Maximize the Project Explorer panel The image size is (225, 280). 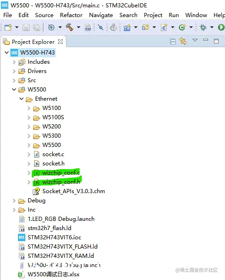(216, 41)
